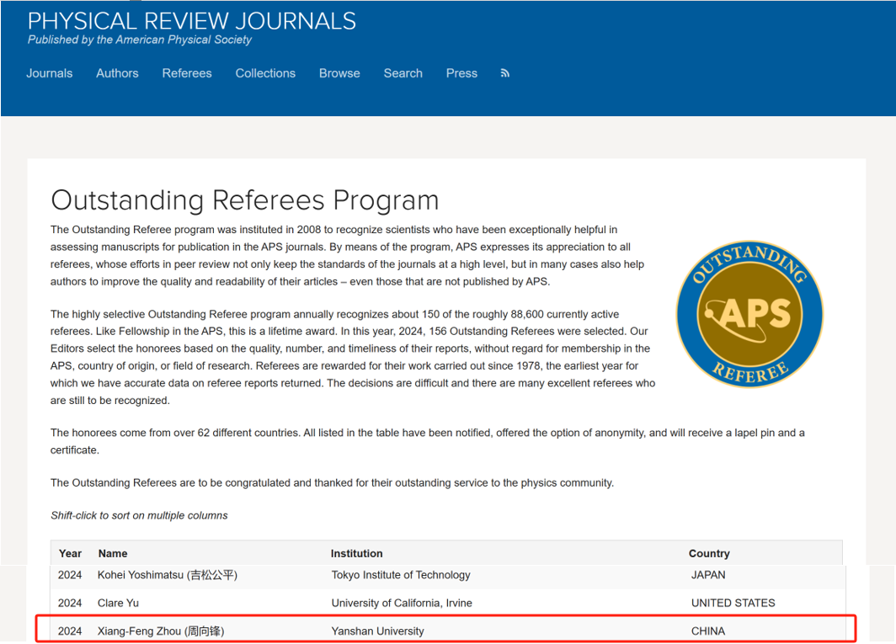This screenshot has height=644, width=896.
Task: Open the Search page link
Action: pos(403,73)
